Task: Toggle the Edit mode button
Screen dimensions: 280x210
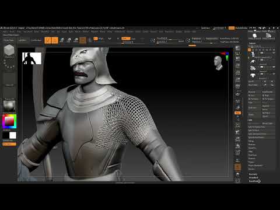Action: (x=48, y=40)
